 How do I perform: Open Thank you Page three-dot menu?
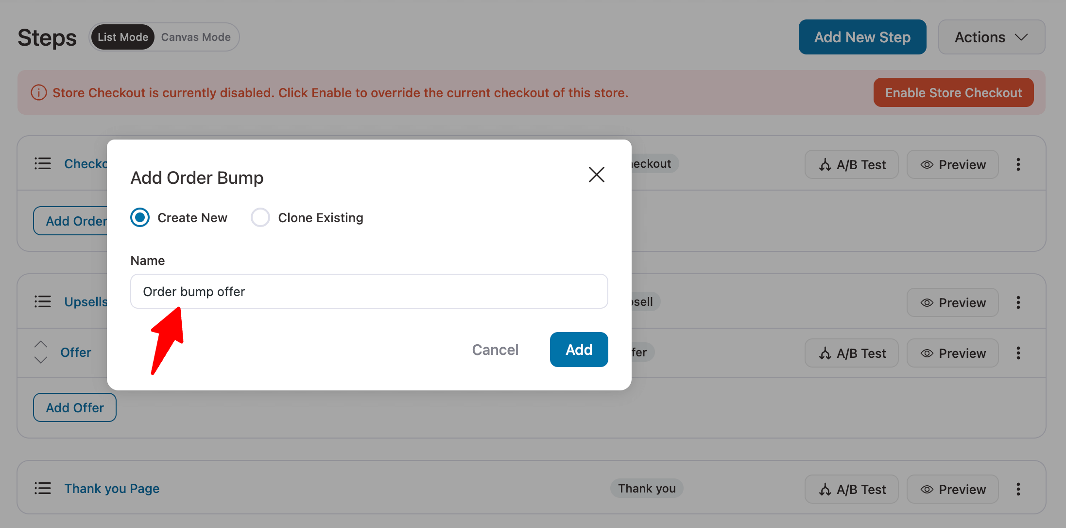(1018, 489)
